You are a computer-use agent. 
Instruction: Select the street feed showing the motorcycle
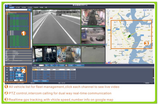click(93, 36)
